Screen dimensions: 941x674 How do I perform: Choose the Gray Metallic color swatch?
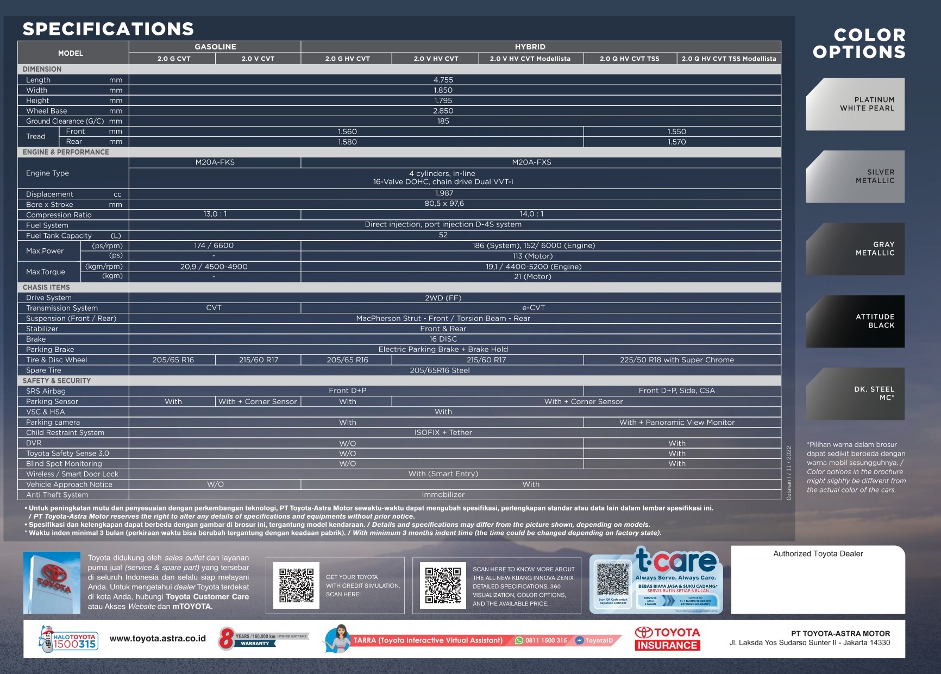[855, 249]
